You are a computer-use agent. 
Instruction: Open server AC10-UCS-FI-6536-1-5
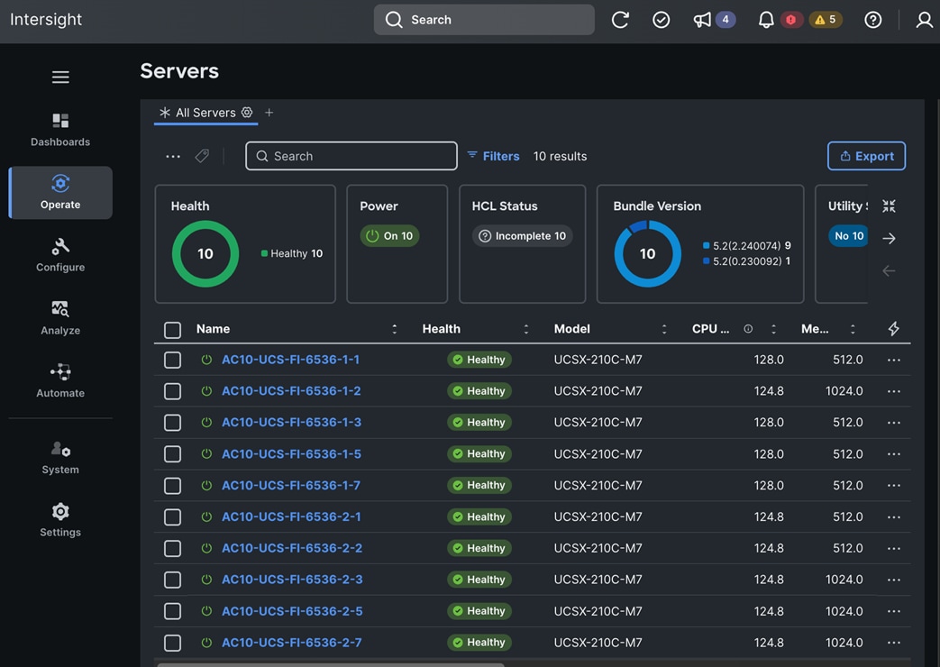coord(291,454)
